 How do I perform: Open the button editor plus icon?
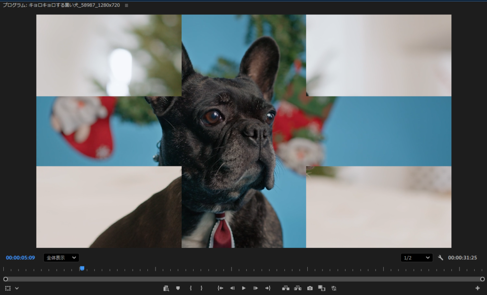coord(477,288)
